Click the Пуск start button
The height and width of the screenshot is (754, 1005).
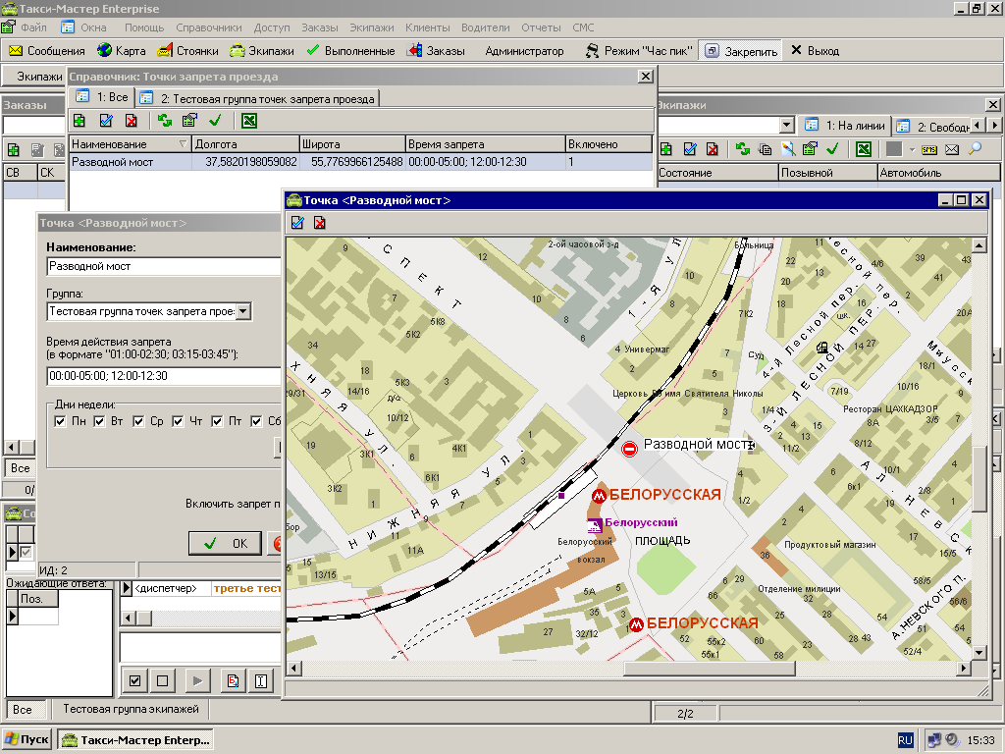pos(27,739)
